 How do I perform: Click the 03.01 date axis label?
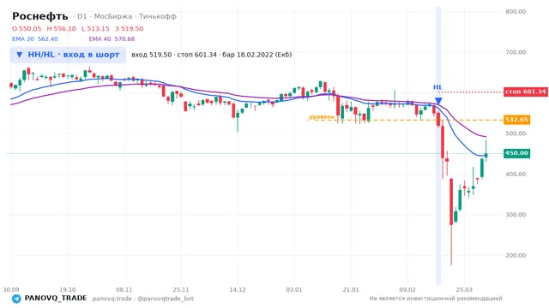click(293, 289)
